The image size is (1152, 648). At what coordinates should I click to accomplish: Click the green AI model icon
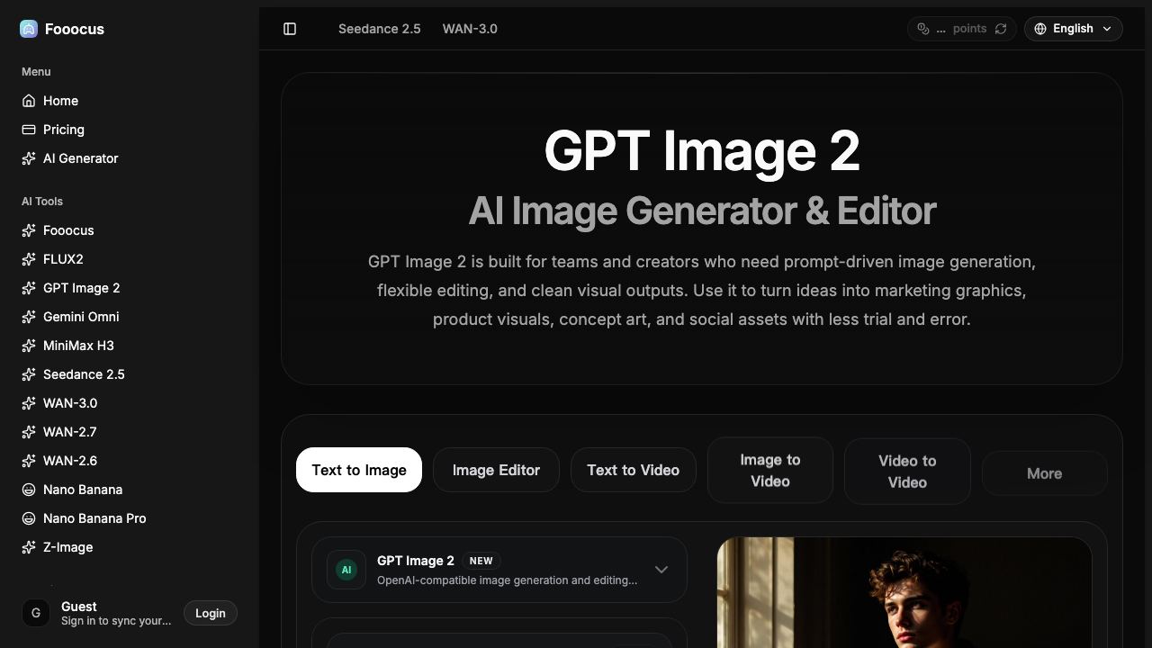click(x=346, y=570)
